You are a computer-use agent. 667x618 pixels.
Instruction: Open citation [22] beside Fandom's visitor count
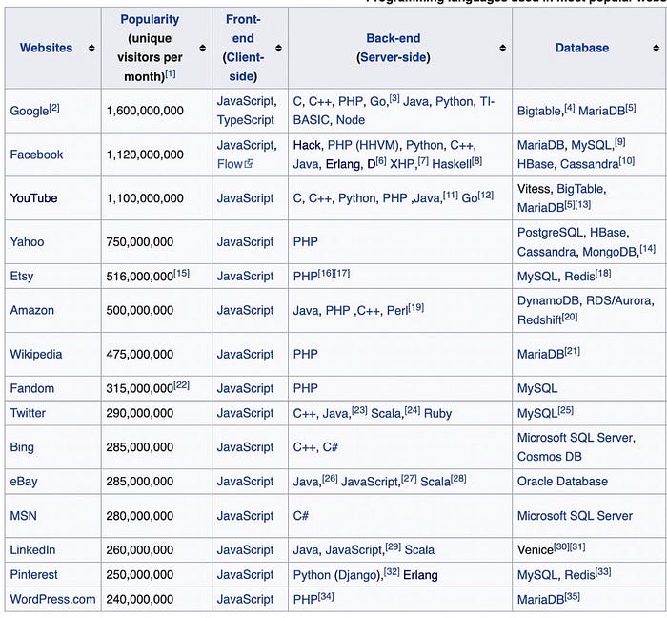click(182, 385)
